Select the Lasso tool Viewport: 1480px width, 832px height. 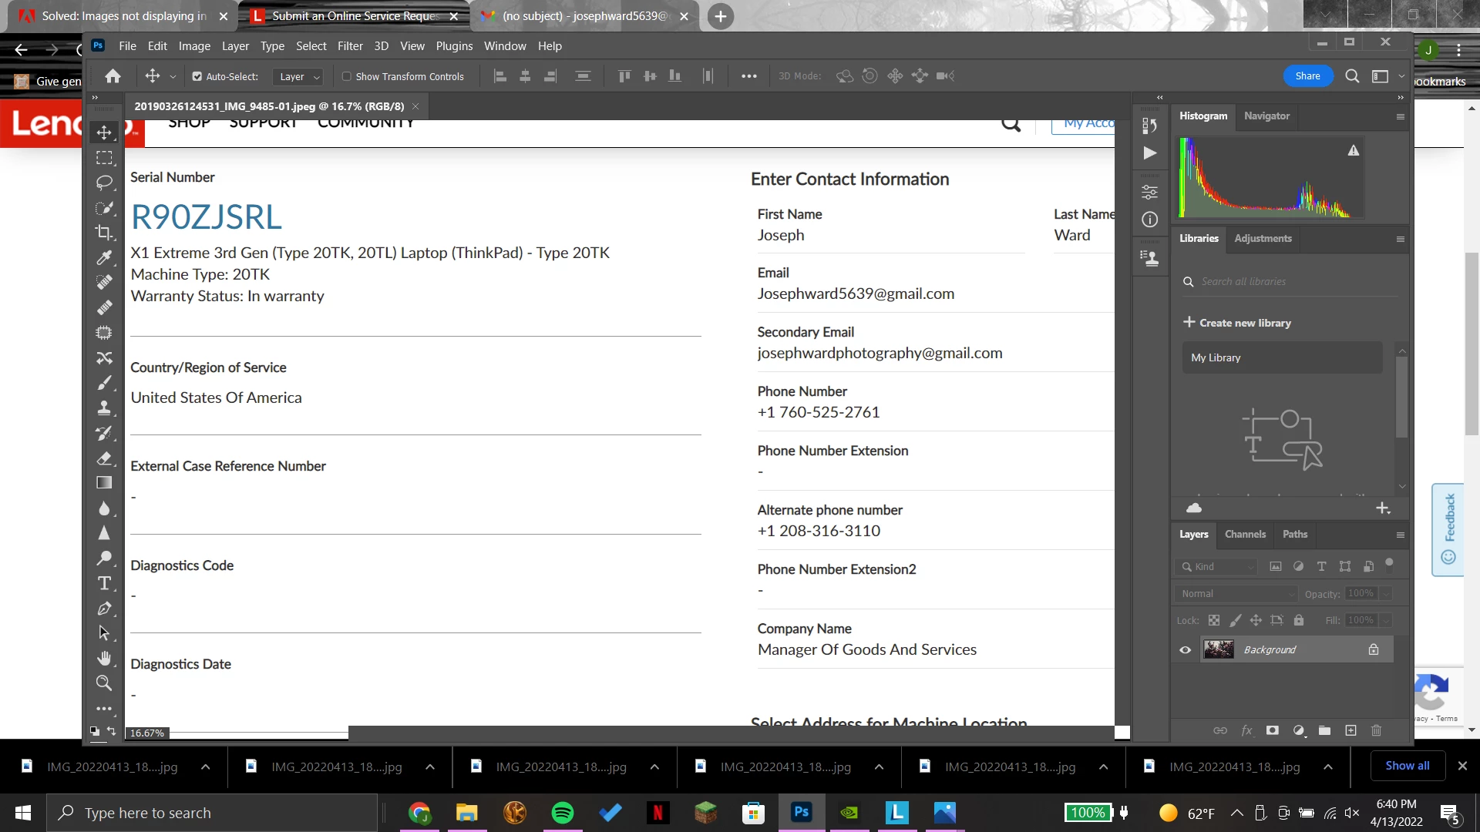[x=104, y=183]
